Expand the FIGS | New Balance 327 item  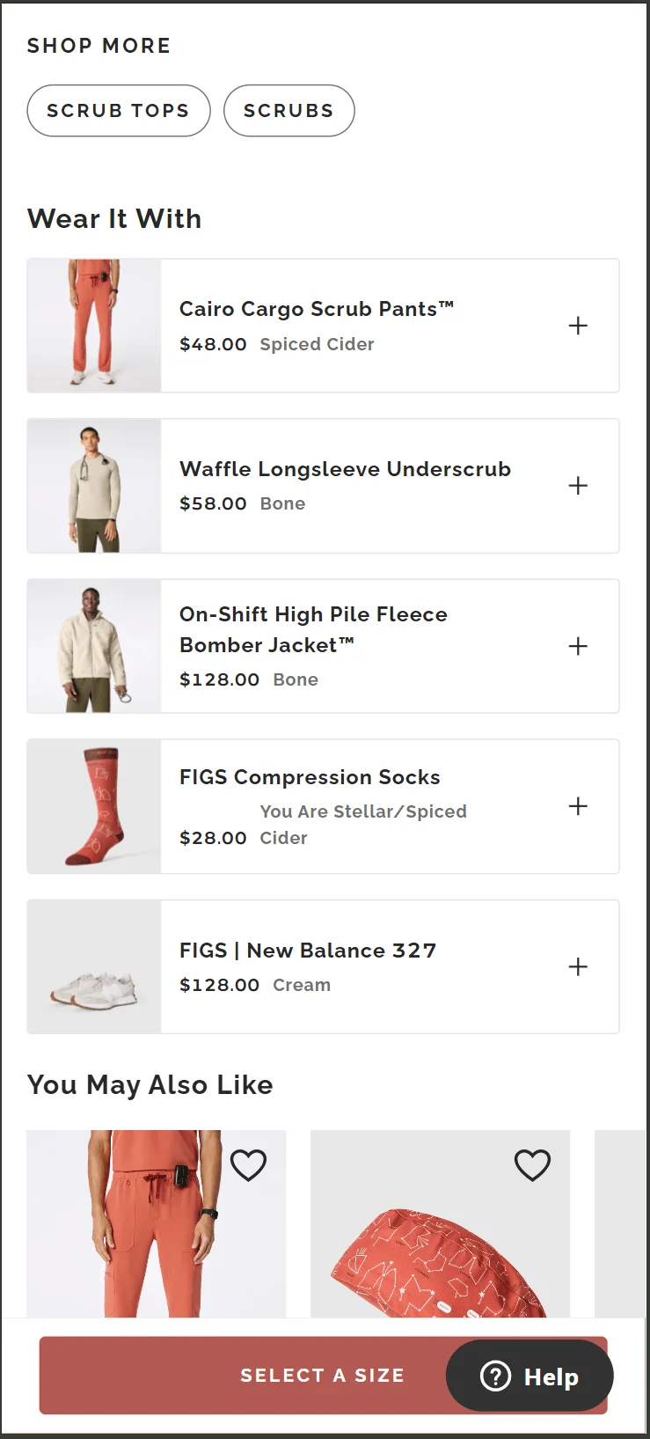click(x=578, y=966)
